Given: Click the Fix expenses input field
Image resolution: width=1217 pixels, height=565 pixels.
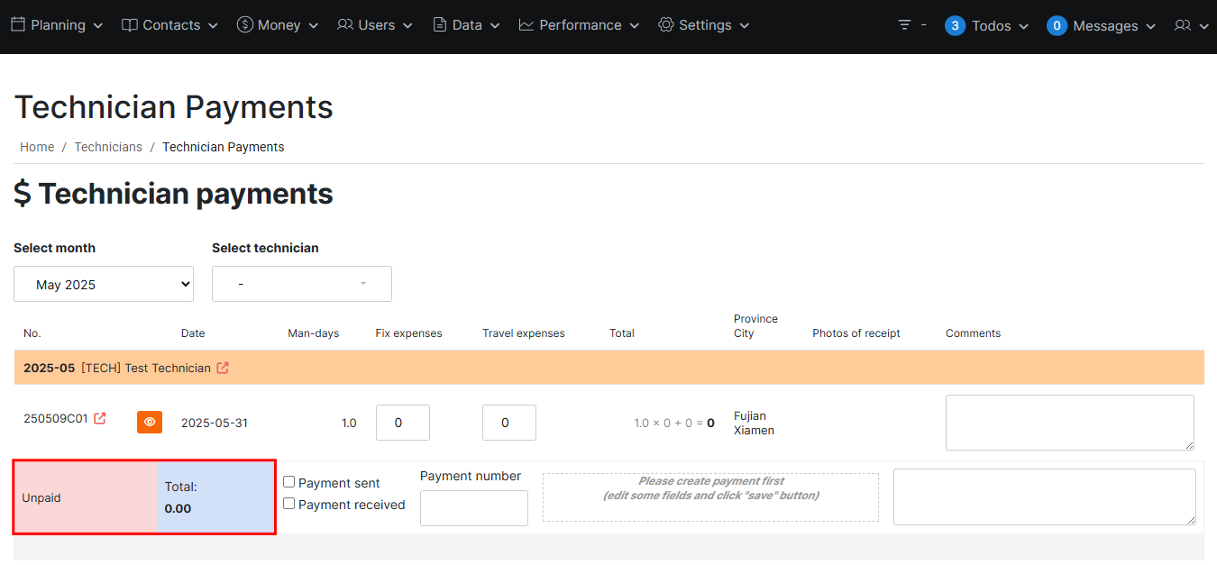Looking at the screenshot, I should coord(402,423).
